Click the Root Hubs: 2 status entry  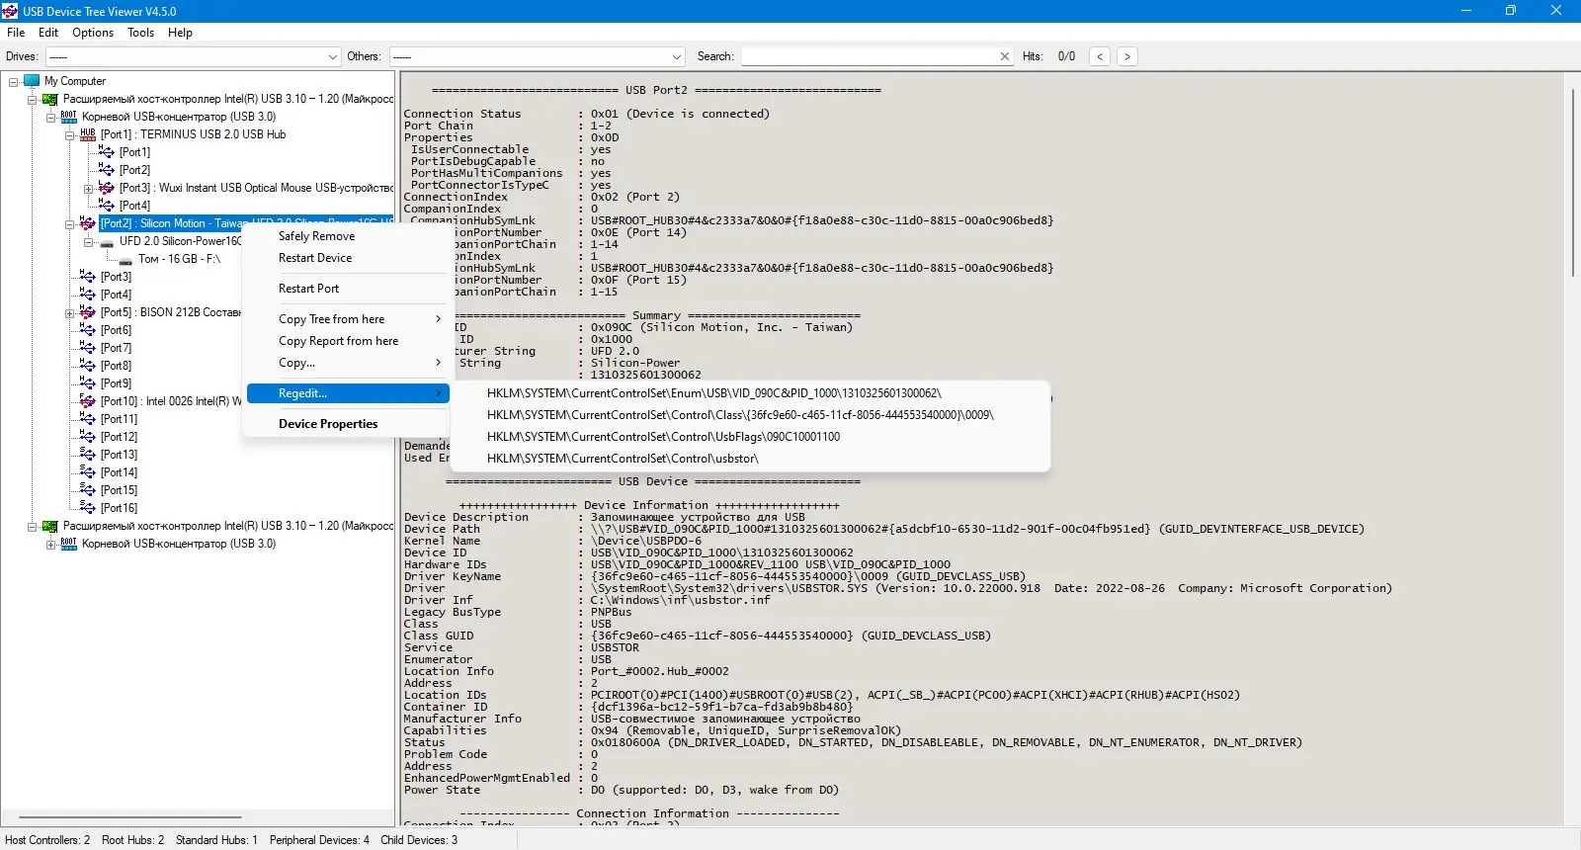(x=133, y=840)
